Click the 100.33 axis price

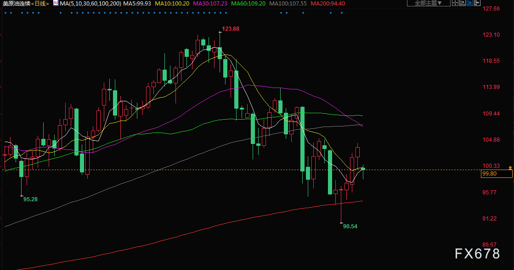click(491, 166)
